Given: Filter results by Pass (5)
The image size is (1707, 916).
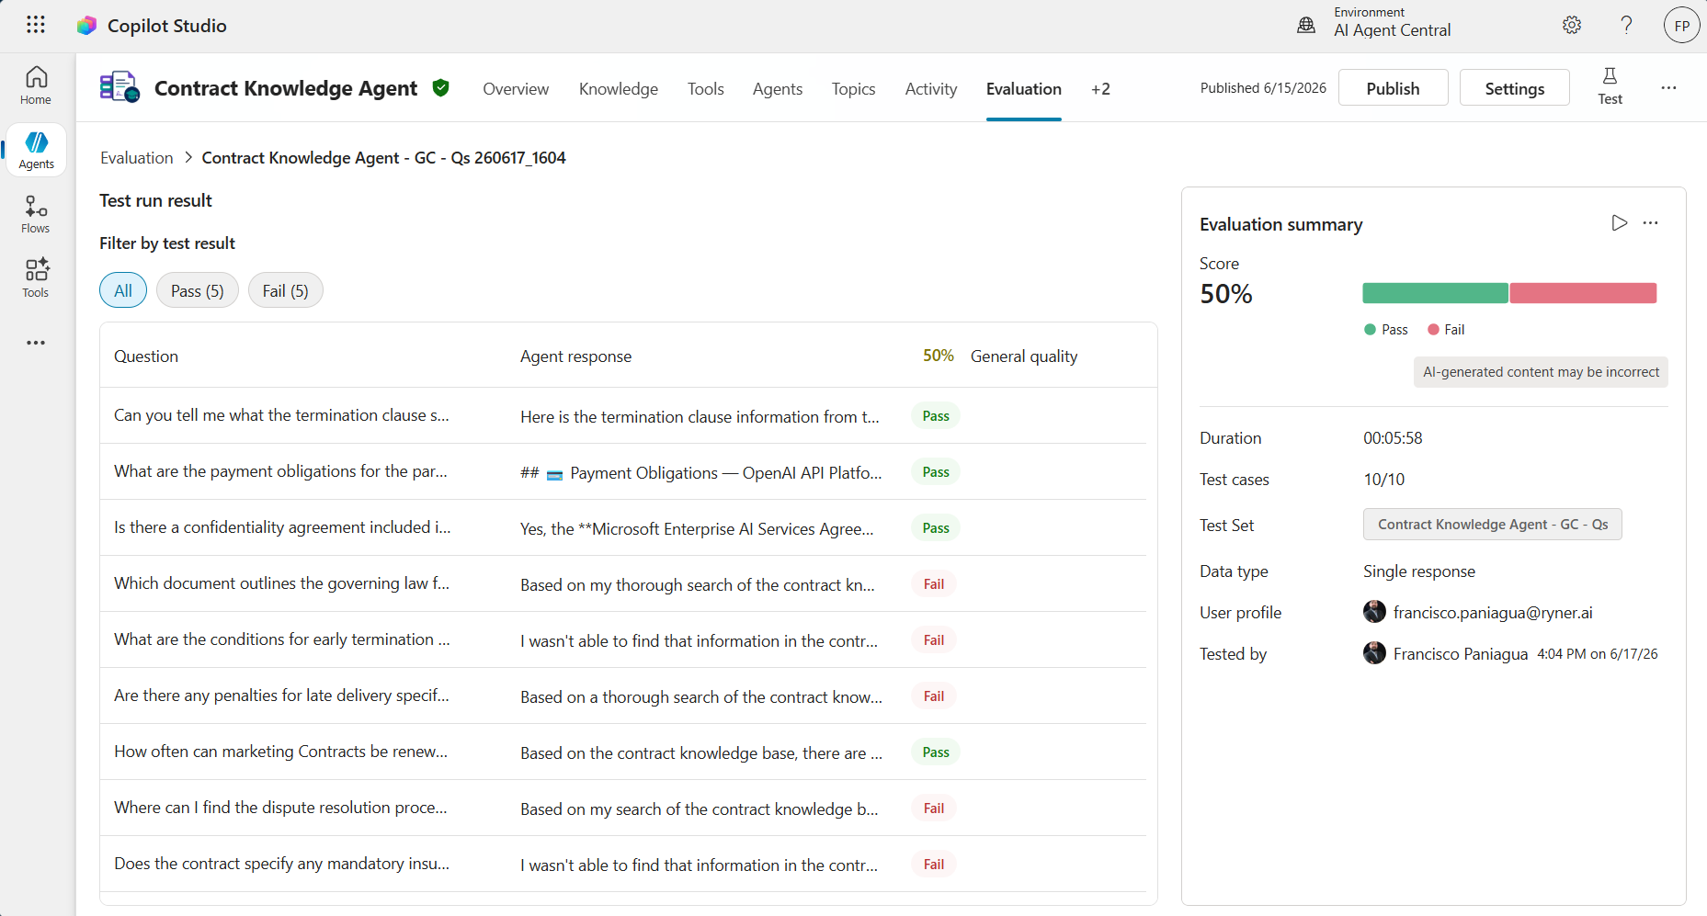Looking at the screenshot, I should [x=198, y=290].
